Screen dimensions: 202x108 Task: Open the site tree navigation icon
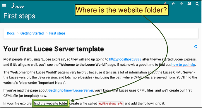(189, 4)
